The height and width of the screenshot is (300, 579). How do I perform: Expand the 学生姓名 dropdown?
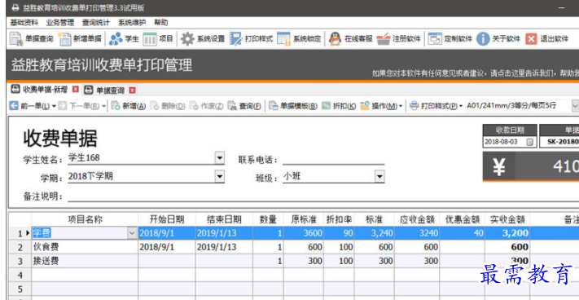pyautogui.click(x=220, y=158)
